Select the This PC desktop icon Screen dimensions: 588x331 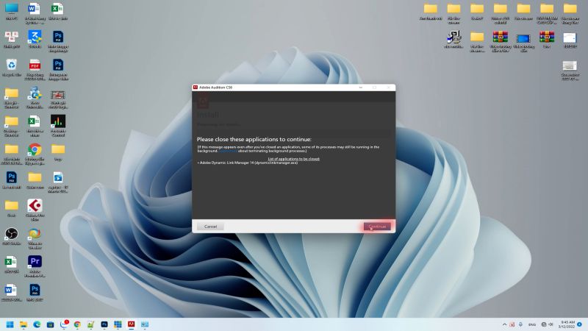click(x=11, y=9)
